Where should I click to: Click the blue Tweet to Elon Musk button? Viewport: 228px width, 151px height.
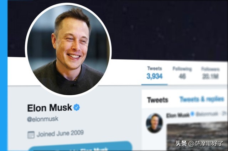[80, 146]
